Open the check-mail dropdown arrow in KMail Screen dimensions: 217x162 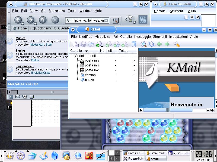tap(102, 47)
